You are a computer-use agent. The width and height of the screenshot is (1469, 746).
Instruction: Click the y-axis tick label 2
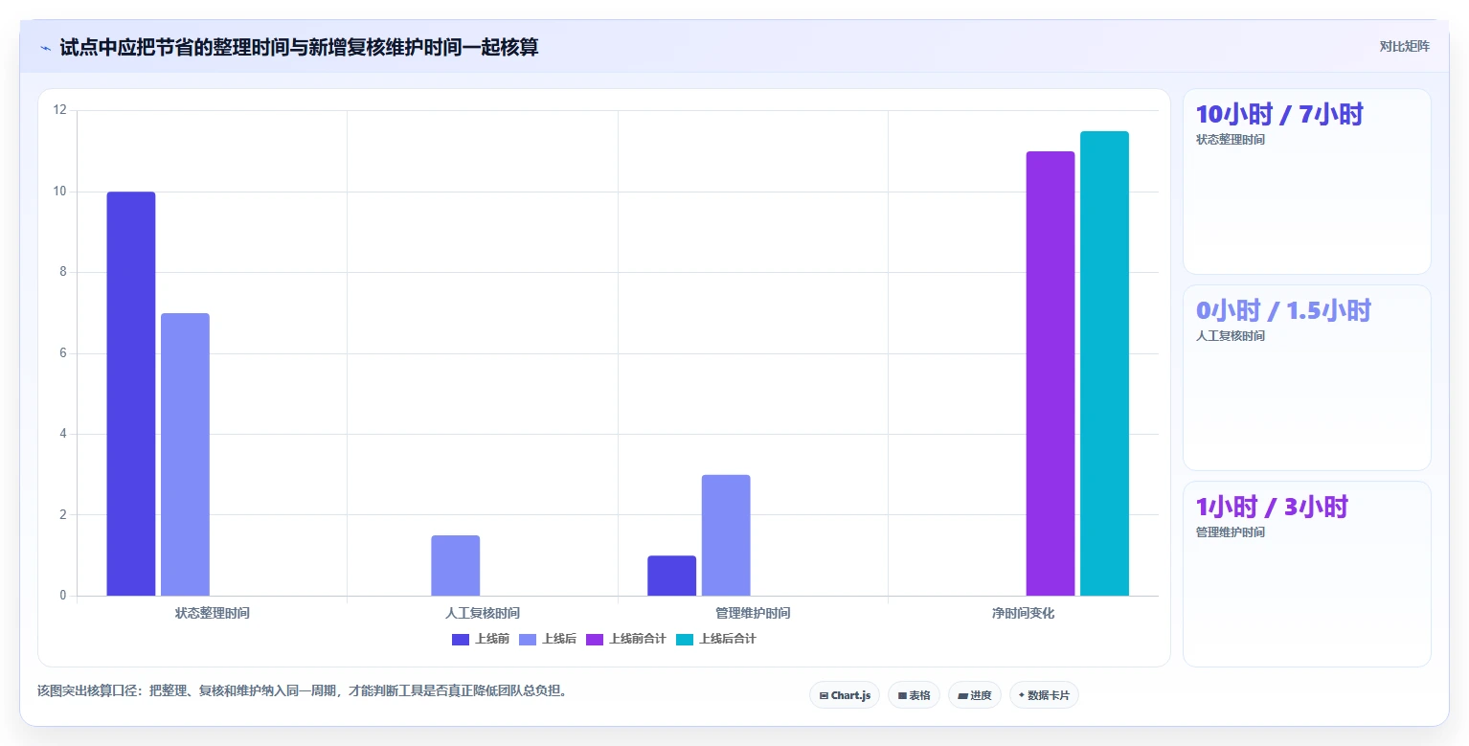63,515
